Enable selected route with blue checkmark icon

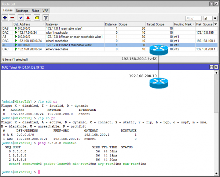(21, 18)
